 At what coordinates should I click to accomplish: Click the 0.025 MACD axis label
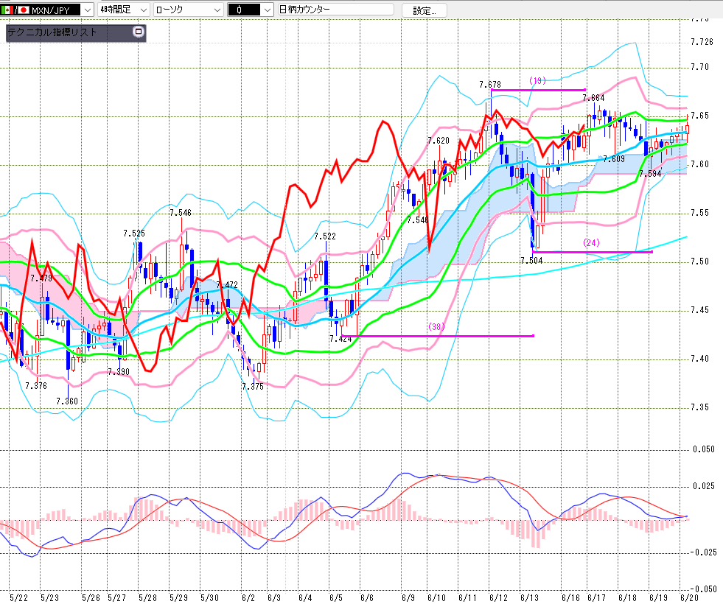tap(704, 486)
